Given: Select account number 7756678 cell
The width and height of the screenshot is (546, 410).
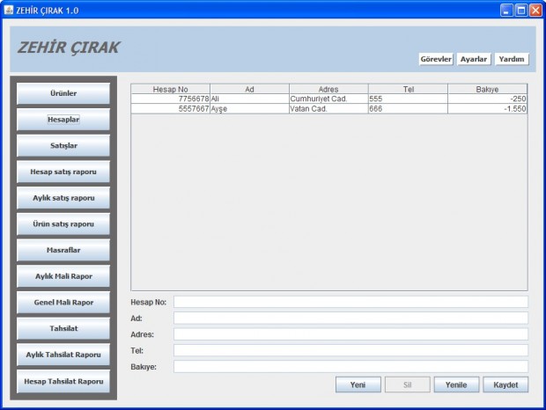Looking at the screenshot, I should pos(170,99).
